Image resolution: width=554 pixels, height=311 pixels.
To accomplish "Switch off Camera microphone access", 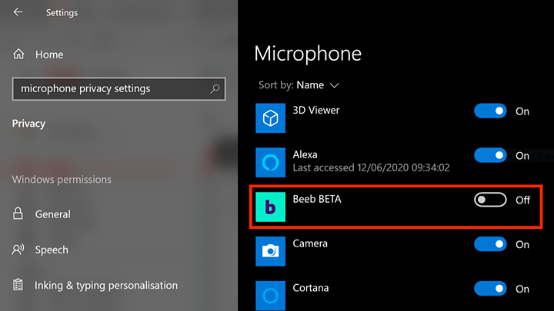I will pyautogui.click(x=490, y=244).
